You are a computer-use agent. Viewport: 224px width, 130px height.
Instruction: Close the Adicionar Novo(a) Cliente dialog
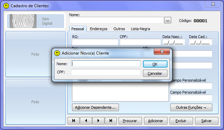click(x=162, y=51)
